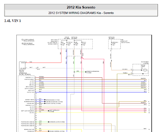Click the exterior lights system arrowhead
Viewport: 163px width, 132px height.
tap(49, 122)
